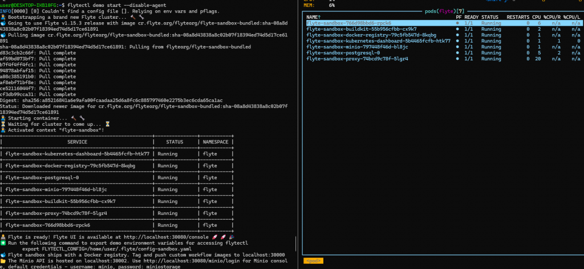Image resolution: width=584 pixels, height=269 pixels.
Task: Click Running status of minio in the terminal table
Action: (x=168, y=189)
